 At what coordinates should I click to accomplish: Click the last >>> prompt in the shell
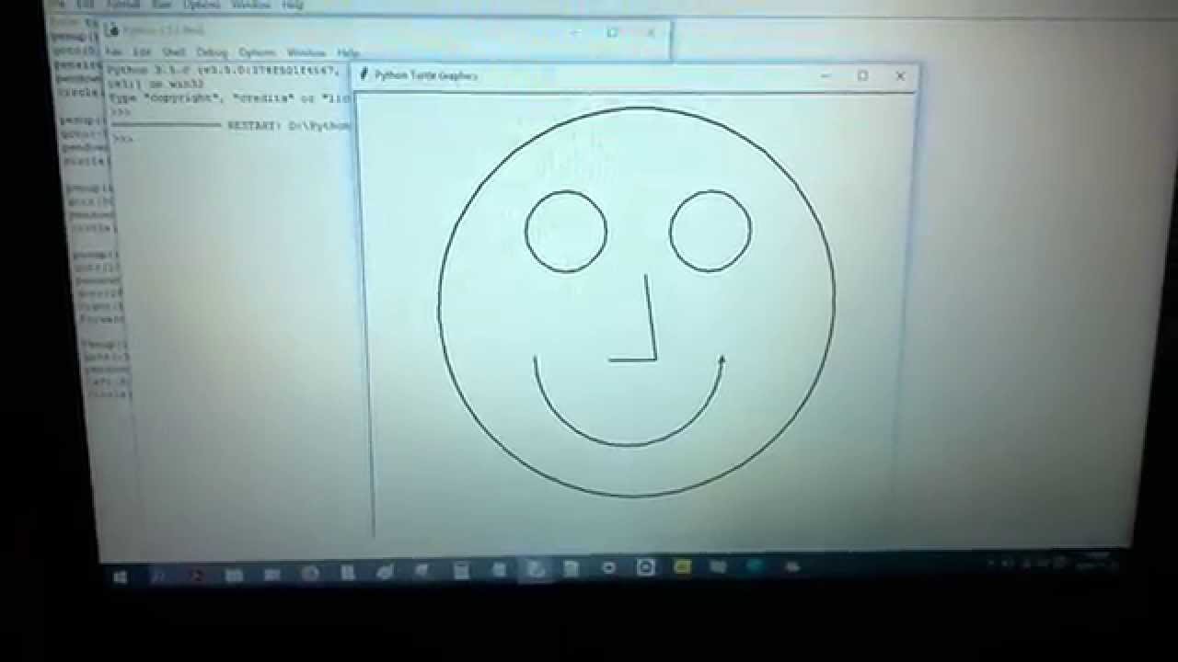(124, 138)
